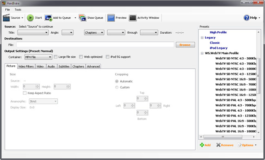Click the HandBrake title bar app icon
The image size is (265, 160).
(4, 3)
